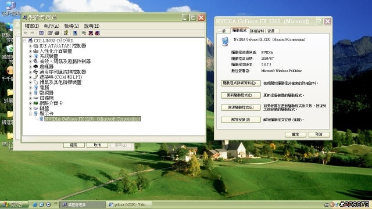
Task: Scan for hardware changes toolbar icon
Action: [75, 33]
